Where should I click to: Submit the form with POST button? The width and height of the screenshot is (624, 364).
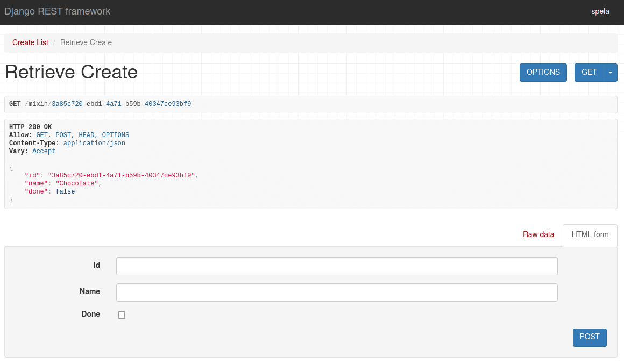[590, 337]
